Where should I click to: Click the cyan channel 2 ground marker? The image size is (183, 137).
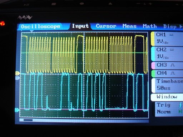tap(17, 110)
